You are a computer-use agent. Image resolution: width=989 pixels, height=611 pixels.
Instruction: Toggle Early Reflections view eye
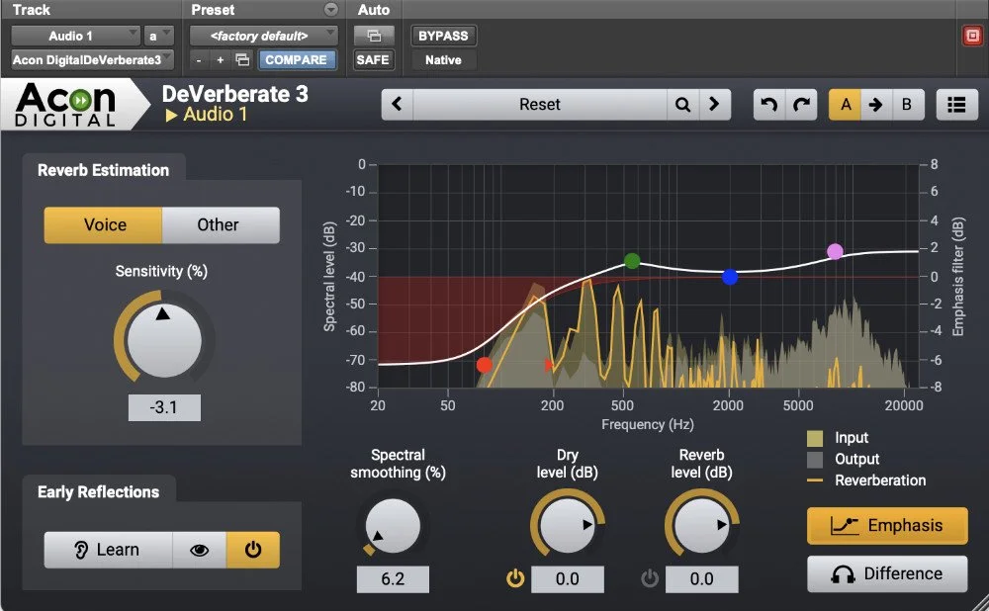click(x=200, y=550)
